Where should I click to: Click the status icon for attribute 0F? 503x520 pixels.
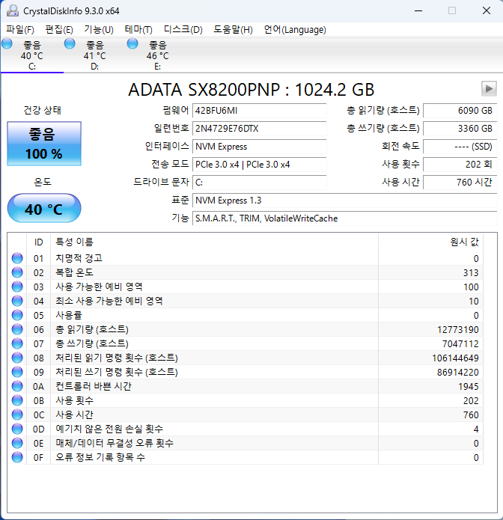(x=17, y=457)
